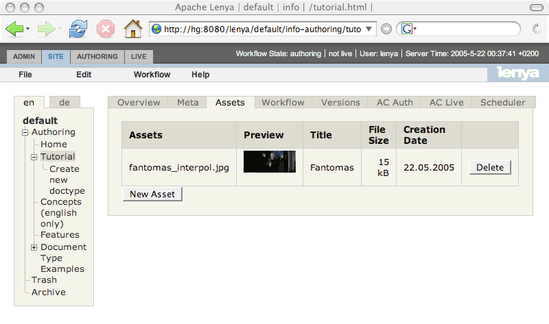The height and width of the screenshot is (324, 549).
Task: Reload the page with refresh icon
Action: click(78, 29)
